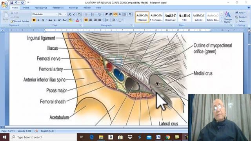Apply bullets list

click(86, 14)
